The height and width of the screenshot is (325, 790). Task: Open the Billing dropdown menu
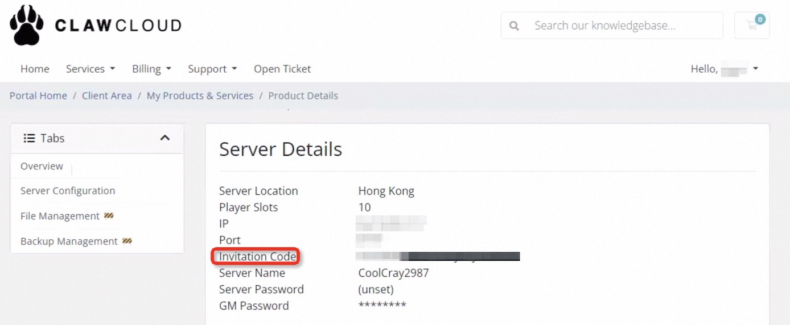click(151, 69)
